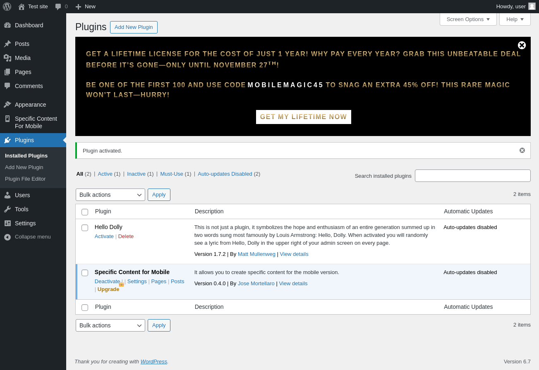Open Plugin File Editor submenu
This screenshot has height=370, width=539.
click(x=25, y=179)
